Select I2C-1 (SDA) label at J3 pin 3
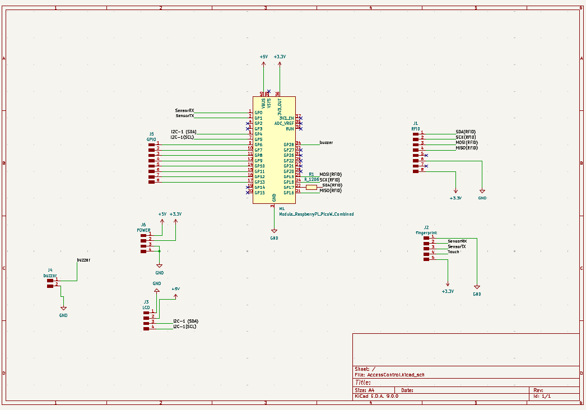Viewport: 586px width, 410px height. pos(186,321)
